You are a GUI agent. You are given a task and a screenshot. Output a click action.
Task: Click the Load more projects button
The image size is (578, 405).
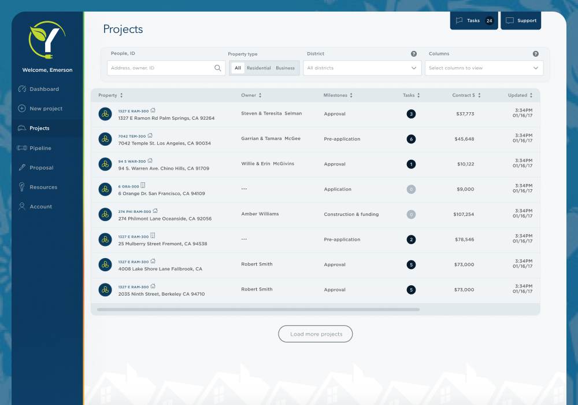(x=316, y=334)
